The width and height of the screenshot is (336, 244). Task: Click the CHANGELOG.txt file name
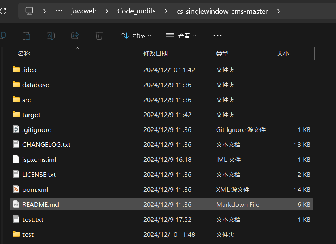46,145
